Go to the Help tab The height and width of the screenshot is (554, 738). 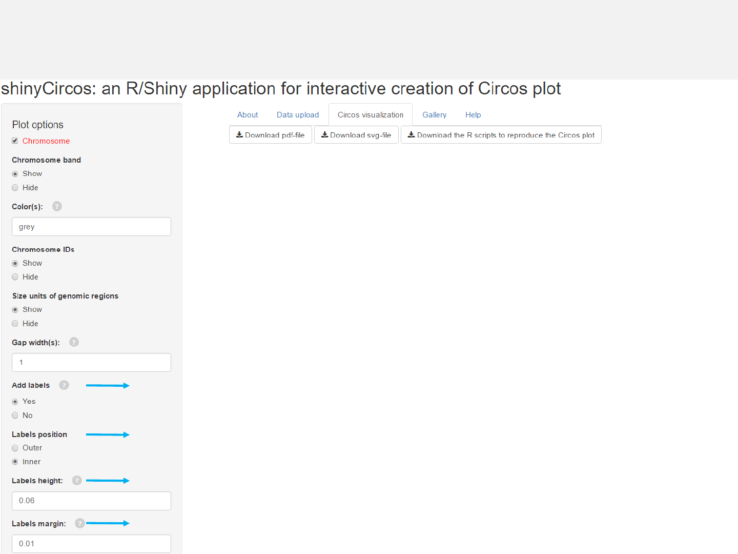tap(473, 115)
